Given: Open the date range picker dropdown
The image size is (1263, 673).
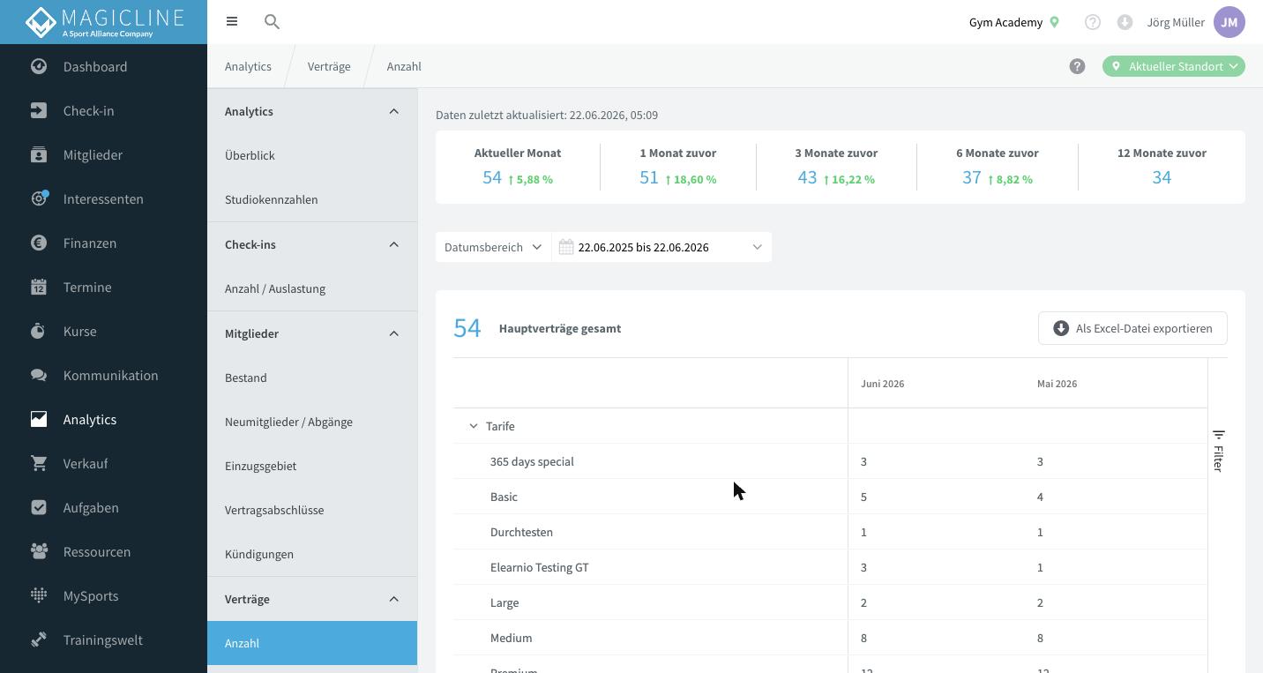Looking at the screenshot, I should click(x=661, y=247).
